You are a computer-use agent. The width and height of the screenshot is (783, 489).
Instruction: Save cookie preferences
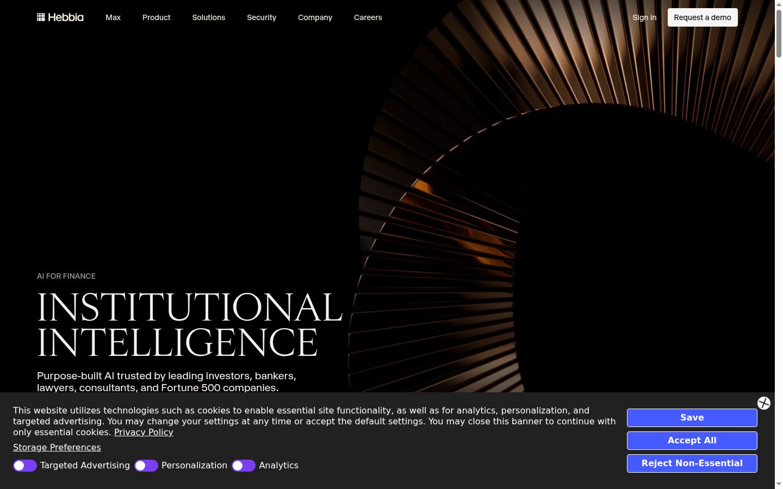coord(692,418)
